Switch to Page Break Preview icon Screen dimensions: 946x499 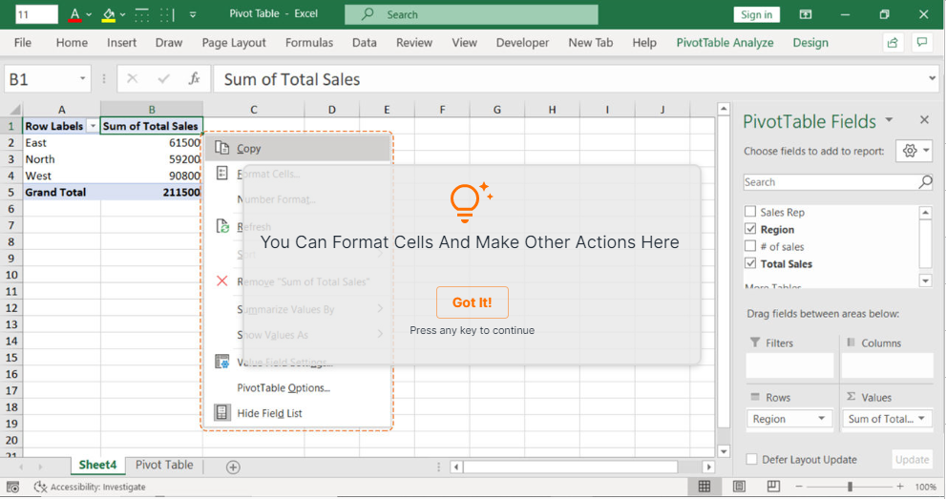coord(773,487)
